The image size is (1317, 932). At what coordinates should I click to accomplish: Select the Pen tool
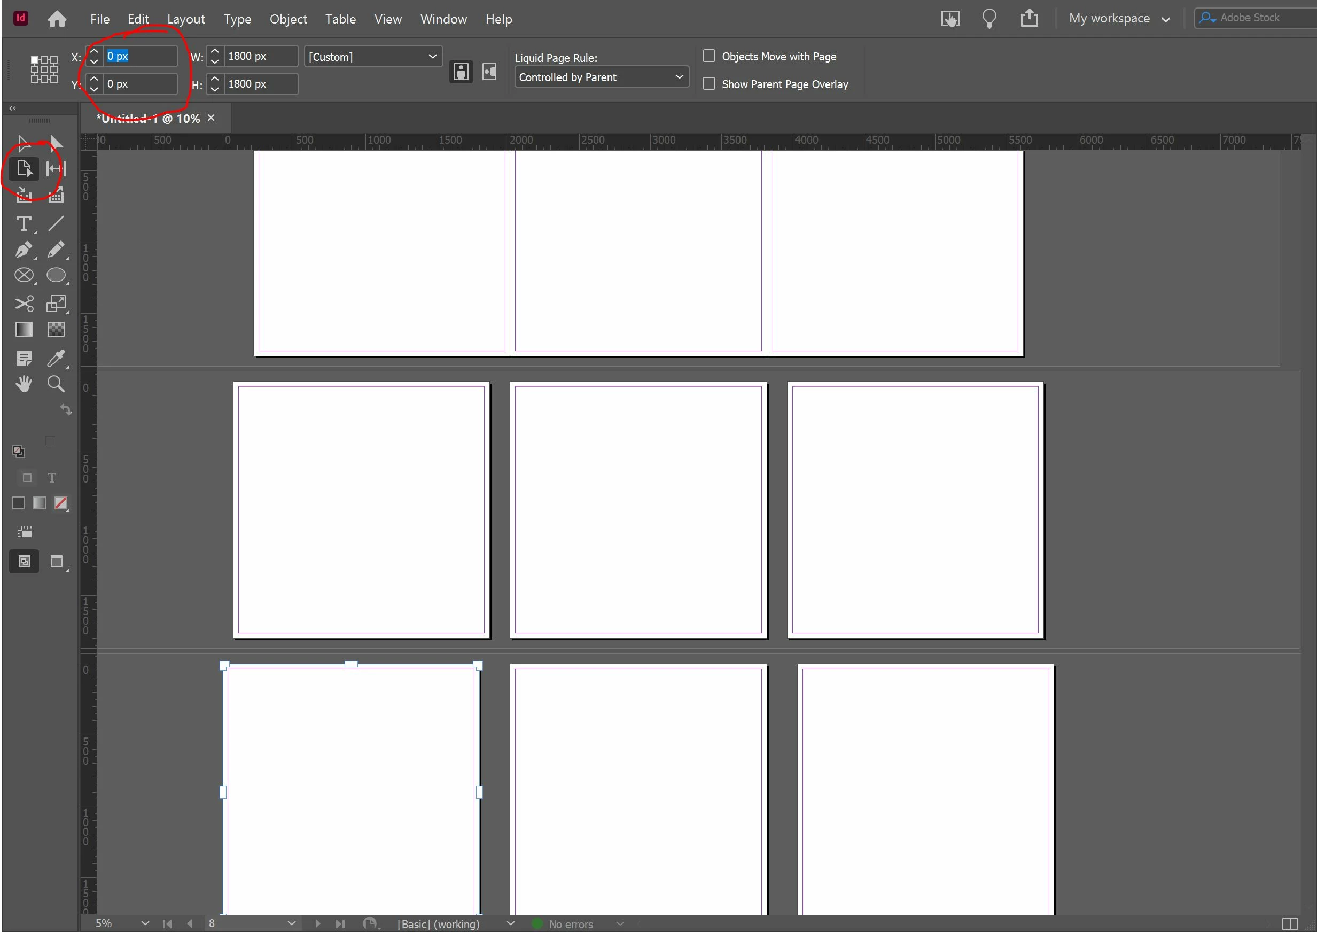(x=24, y=250)
